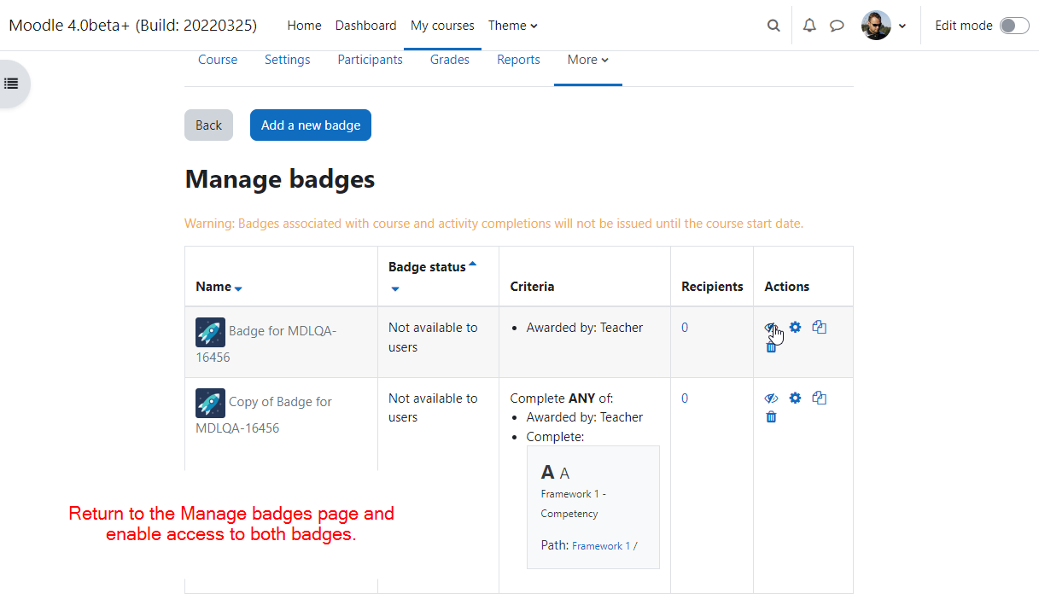
Task: Open Dashboard page
Action: point(365,26)
